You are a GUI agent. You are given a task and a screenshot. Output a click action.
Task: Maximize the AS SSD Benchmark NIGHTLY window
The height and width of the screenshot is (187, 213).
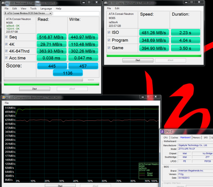point(89,3)
